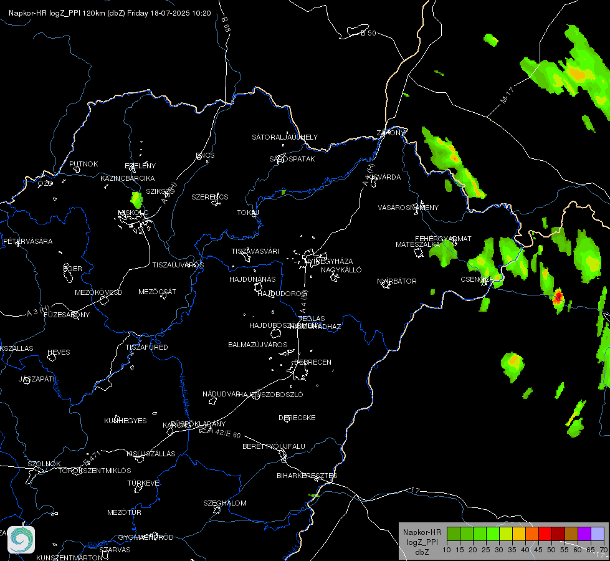This screenshot has height=561, width=610.
Task: Click the KISÚJSZÁLLÁS town label
Action: tap(151, 454)
